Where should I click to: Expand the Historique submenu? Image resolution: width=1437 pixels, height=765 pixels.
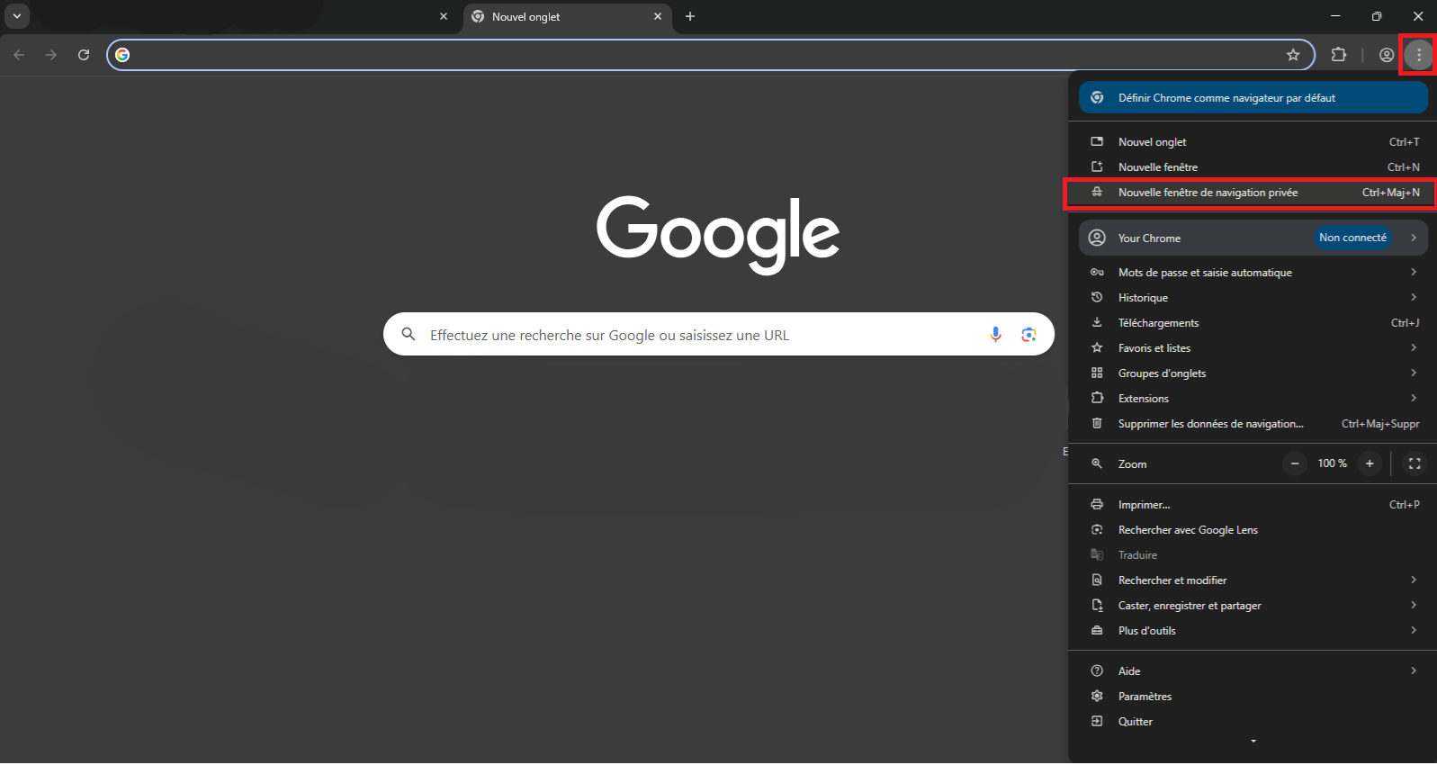pos(1253,298)
